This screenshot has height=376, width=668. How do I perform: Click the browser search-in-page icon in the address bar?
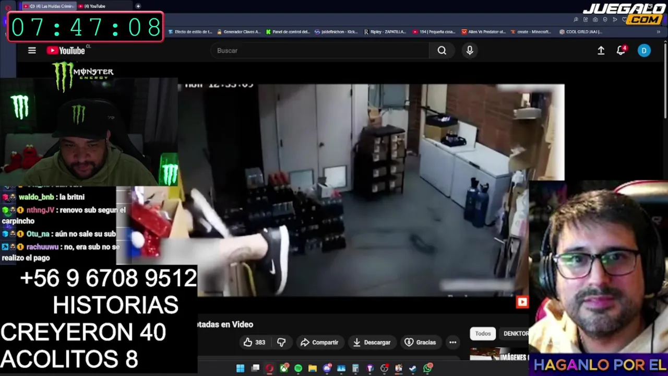pos(576,19)
